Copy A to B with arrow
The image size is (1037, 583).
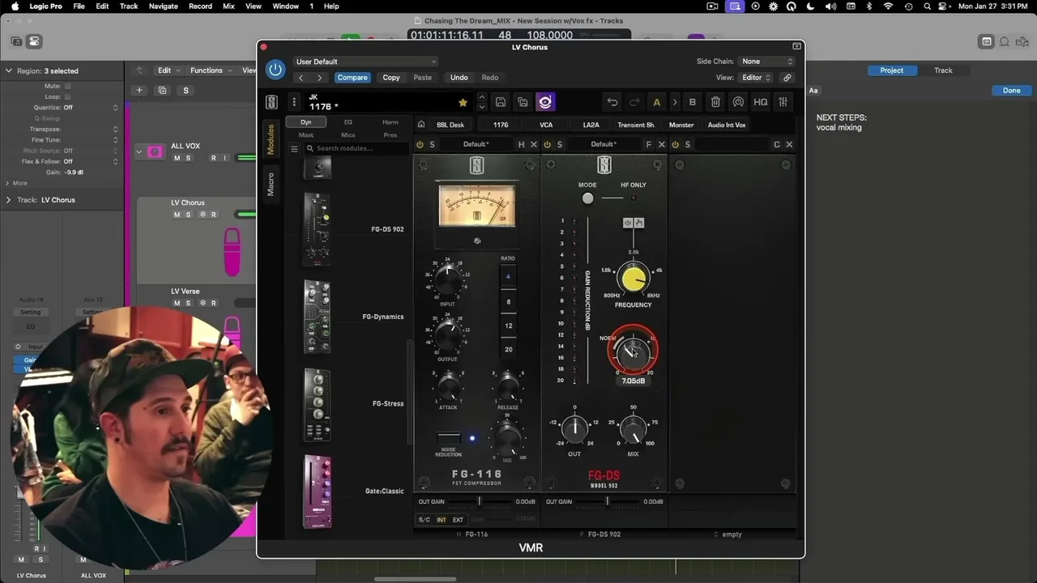(674, 102)
